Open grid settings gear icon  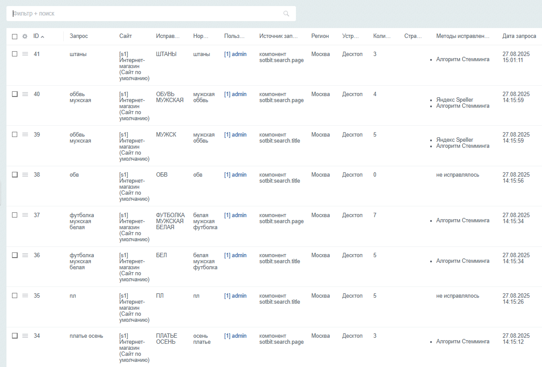[x=25, y=37]
